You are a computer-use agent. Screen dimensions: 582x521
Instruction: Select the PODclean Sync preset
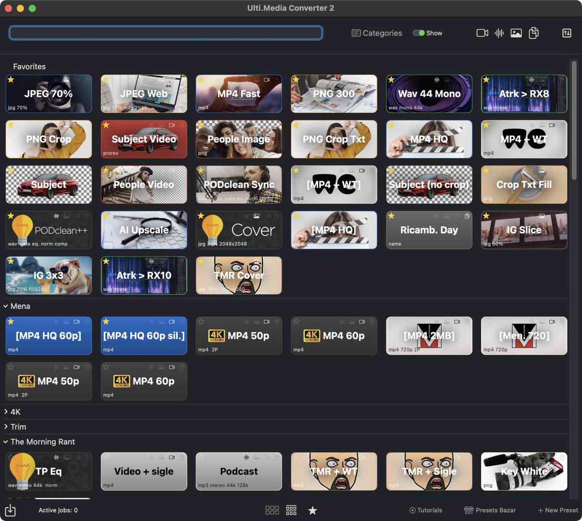point(239,184)
